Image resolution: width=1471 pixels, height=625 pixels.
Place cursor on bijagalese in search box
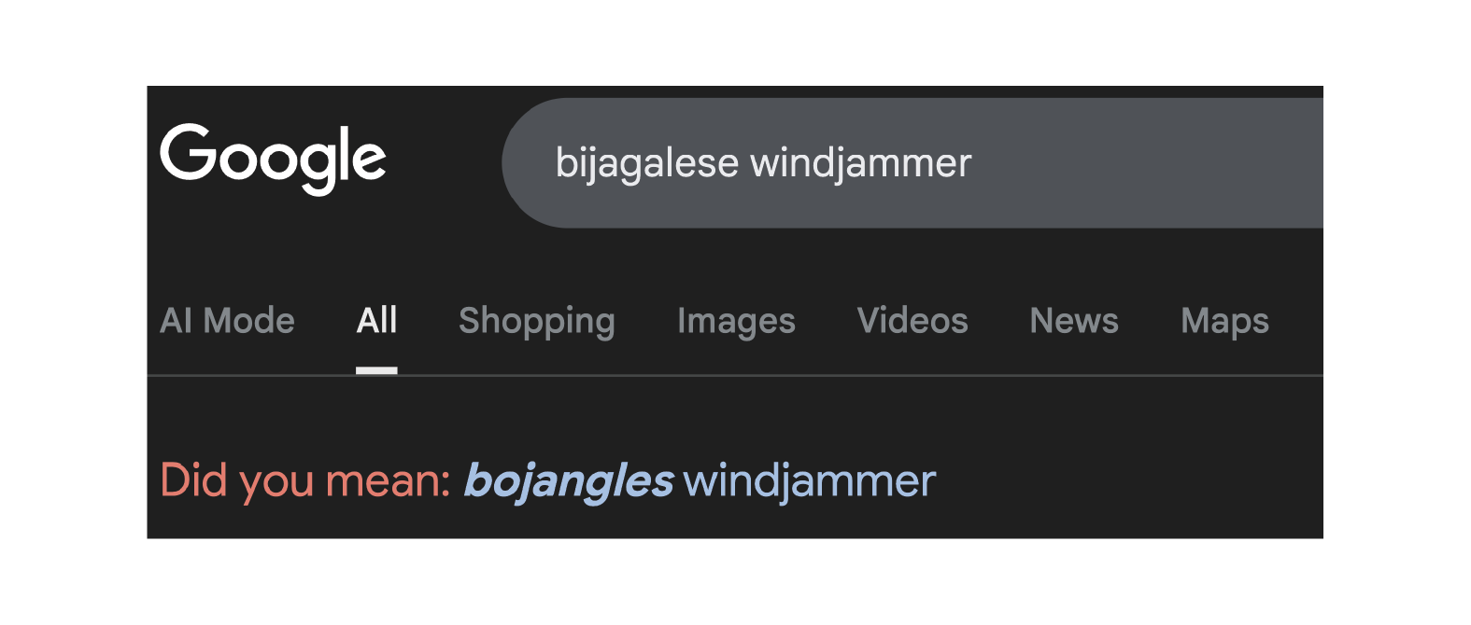647,164
